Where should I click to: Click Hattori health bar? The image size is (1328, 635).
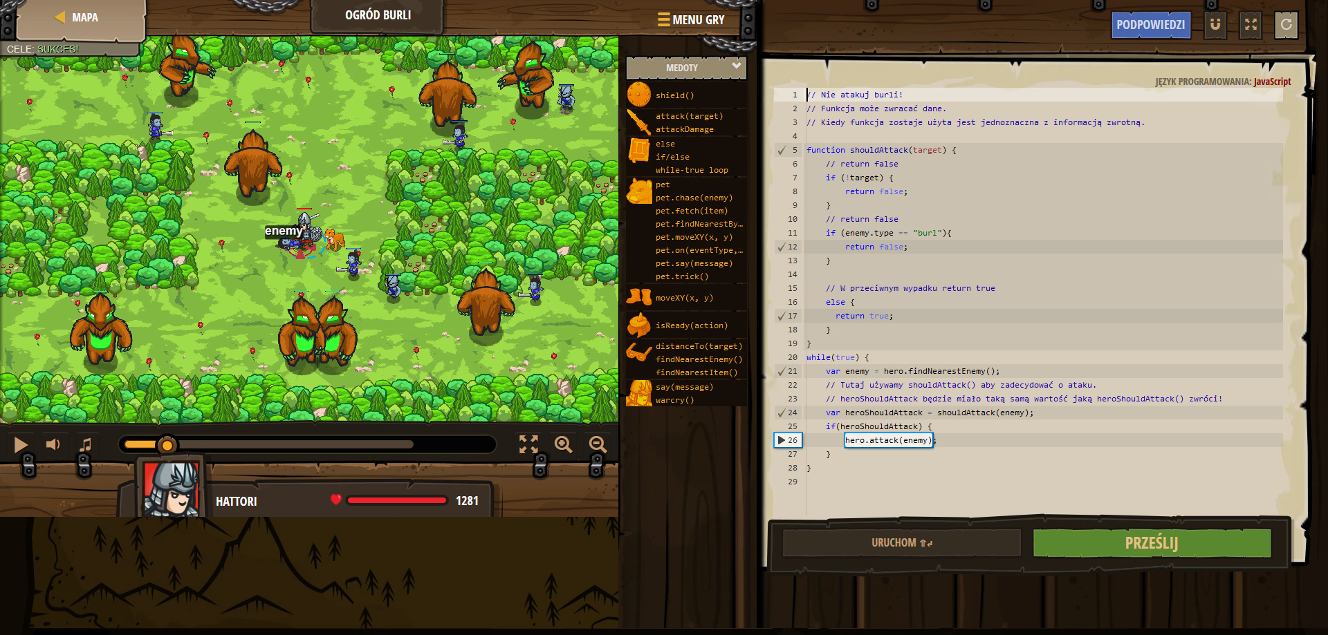point(397,500)
